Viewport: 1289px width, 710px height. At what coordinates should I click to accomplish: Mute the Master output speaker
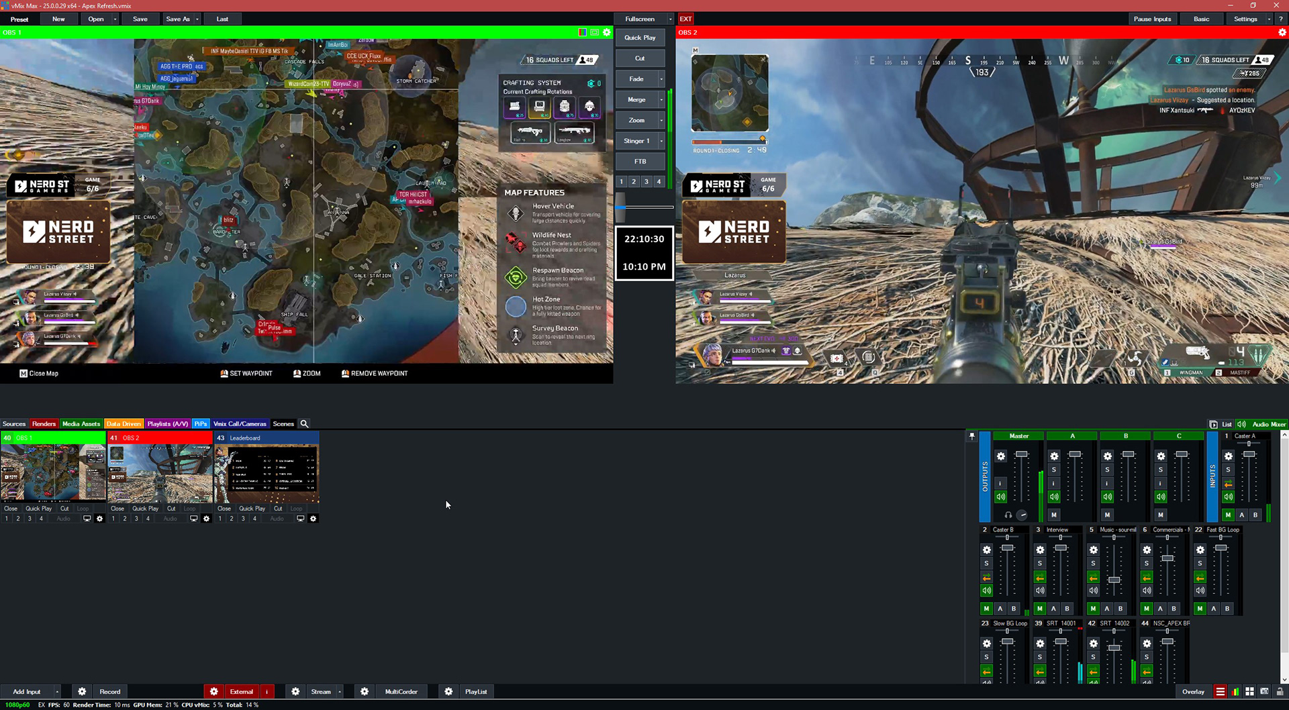point(1001,497)
